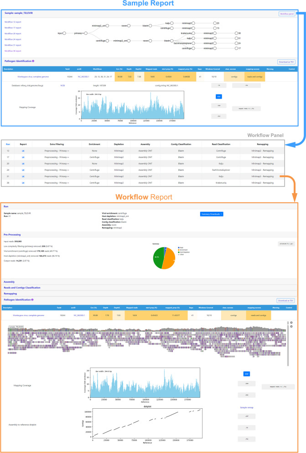This screenshot has width=306, height=453.
Task: Click the FastViromeExplorer cell in run 24 row
Action: tap(221, 170)
